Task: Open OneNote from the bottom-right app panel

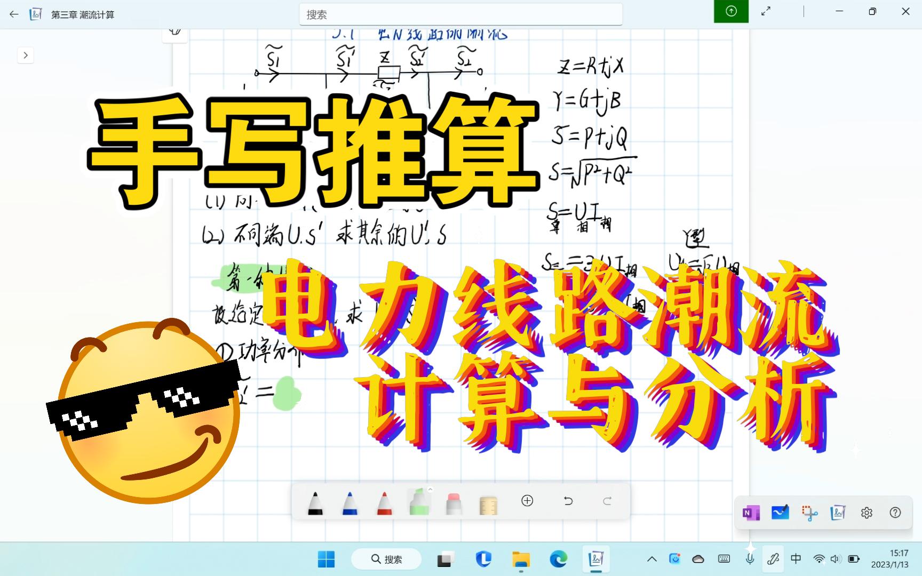Action: 750,513
